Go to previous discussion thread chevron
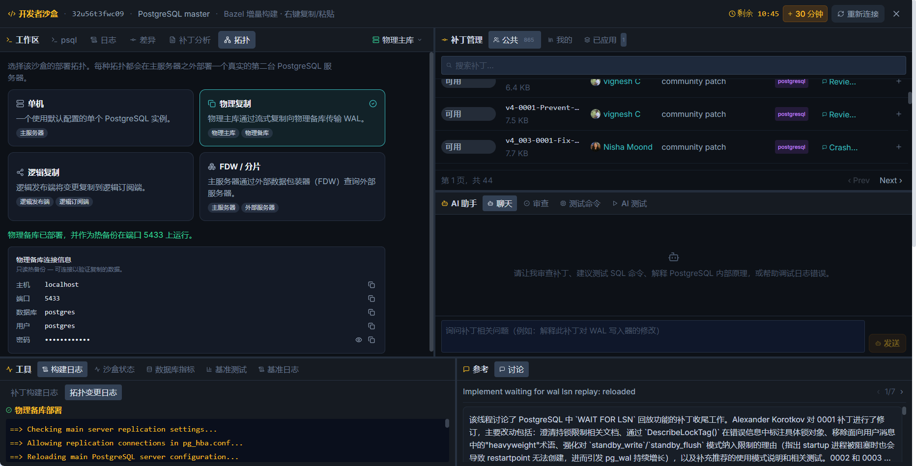916x466 pixels. point(878,391)
